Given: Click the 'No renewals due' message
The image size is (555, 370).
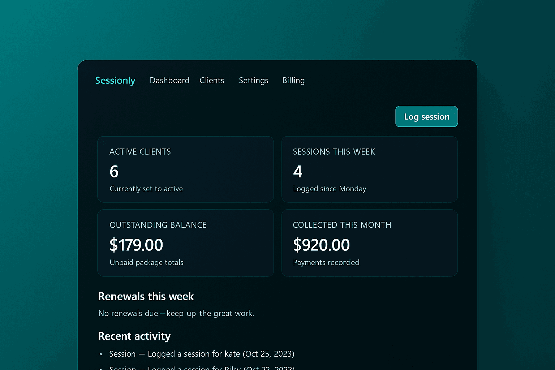Looking at the screenshot, I should point(176,313).
